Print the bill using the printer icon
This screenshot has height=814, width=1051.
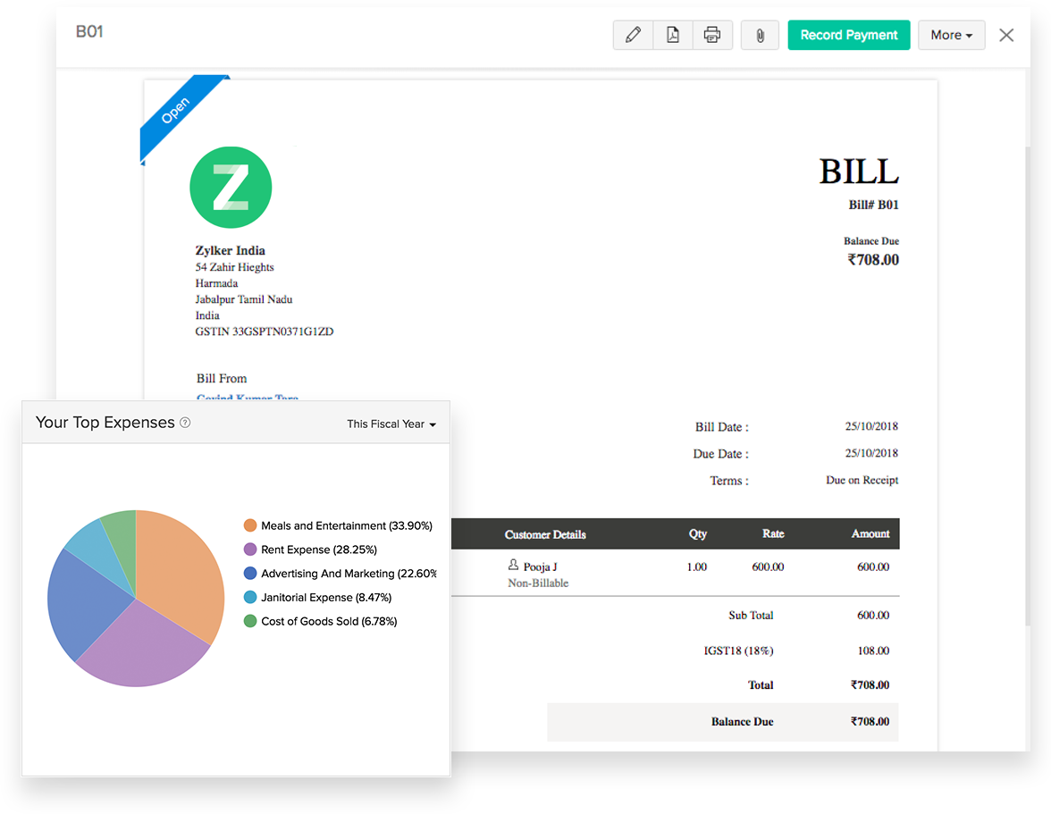coord(712,34)
